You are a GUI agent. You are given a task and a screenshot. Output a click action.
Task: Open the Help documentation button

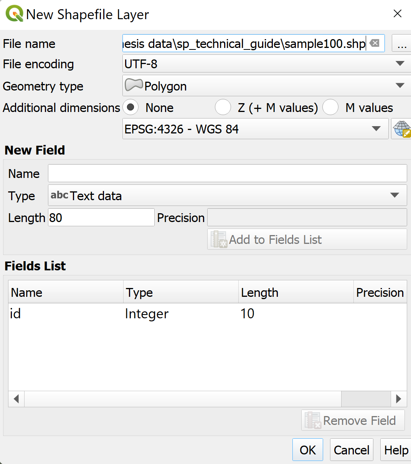pyautogui.click(x=396, y=450)
